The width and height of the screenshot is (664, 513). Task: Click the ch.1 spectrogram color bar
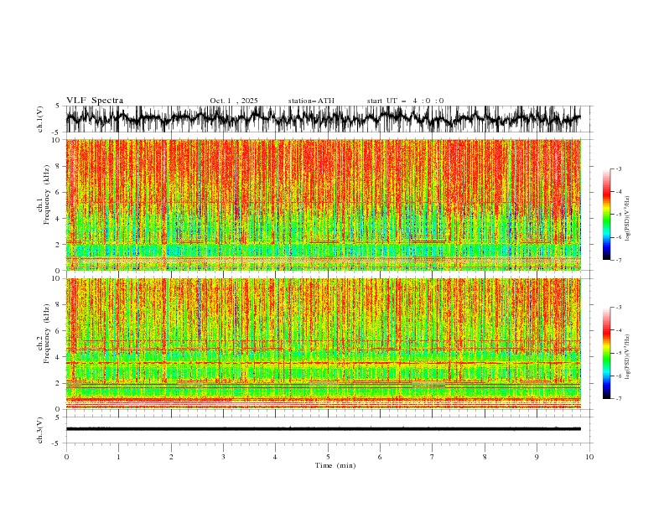606,215
